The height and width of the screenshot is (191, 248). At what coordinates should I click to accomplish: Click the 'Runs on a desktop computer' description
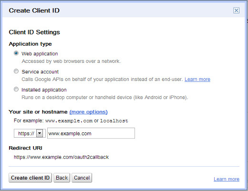tap(105, 97)
